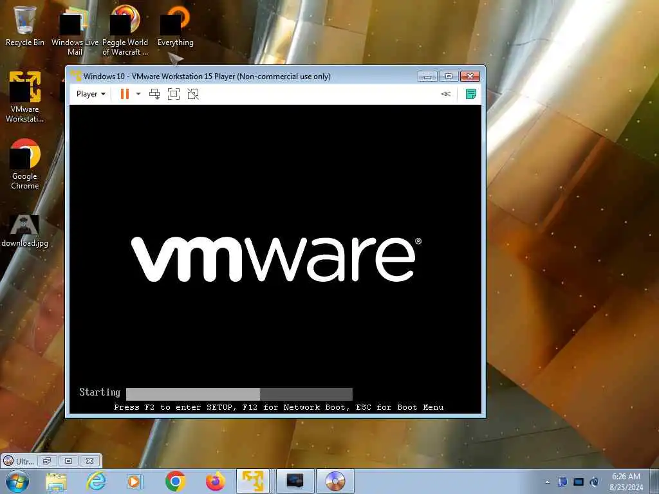Image resolution: width=659 pixels, height=494 pixels.
Task: Open Firefox from the taskbar
Action: pyautogui.click(x=215, y=481)
